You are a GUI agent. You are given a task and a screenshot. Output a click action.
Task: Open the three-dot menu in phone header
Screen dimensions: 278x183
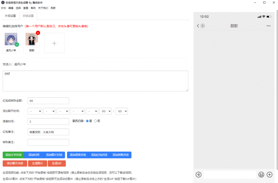point(269,26)
